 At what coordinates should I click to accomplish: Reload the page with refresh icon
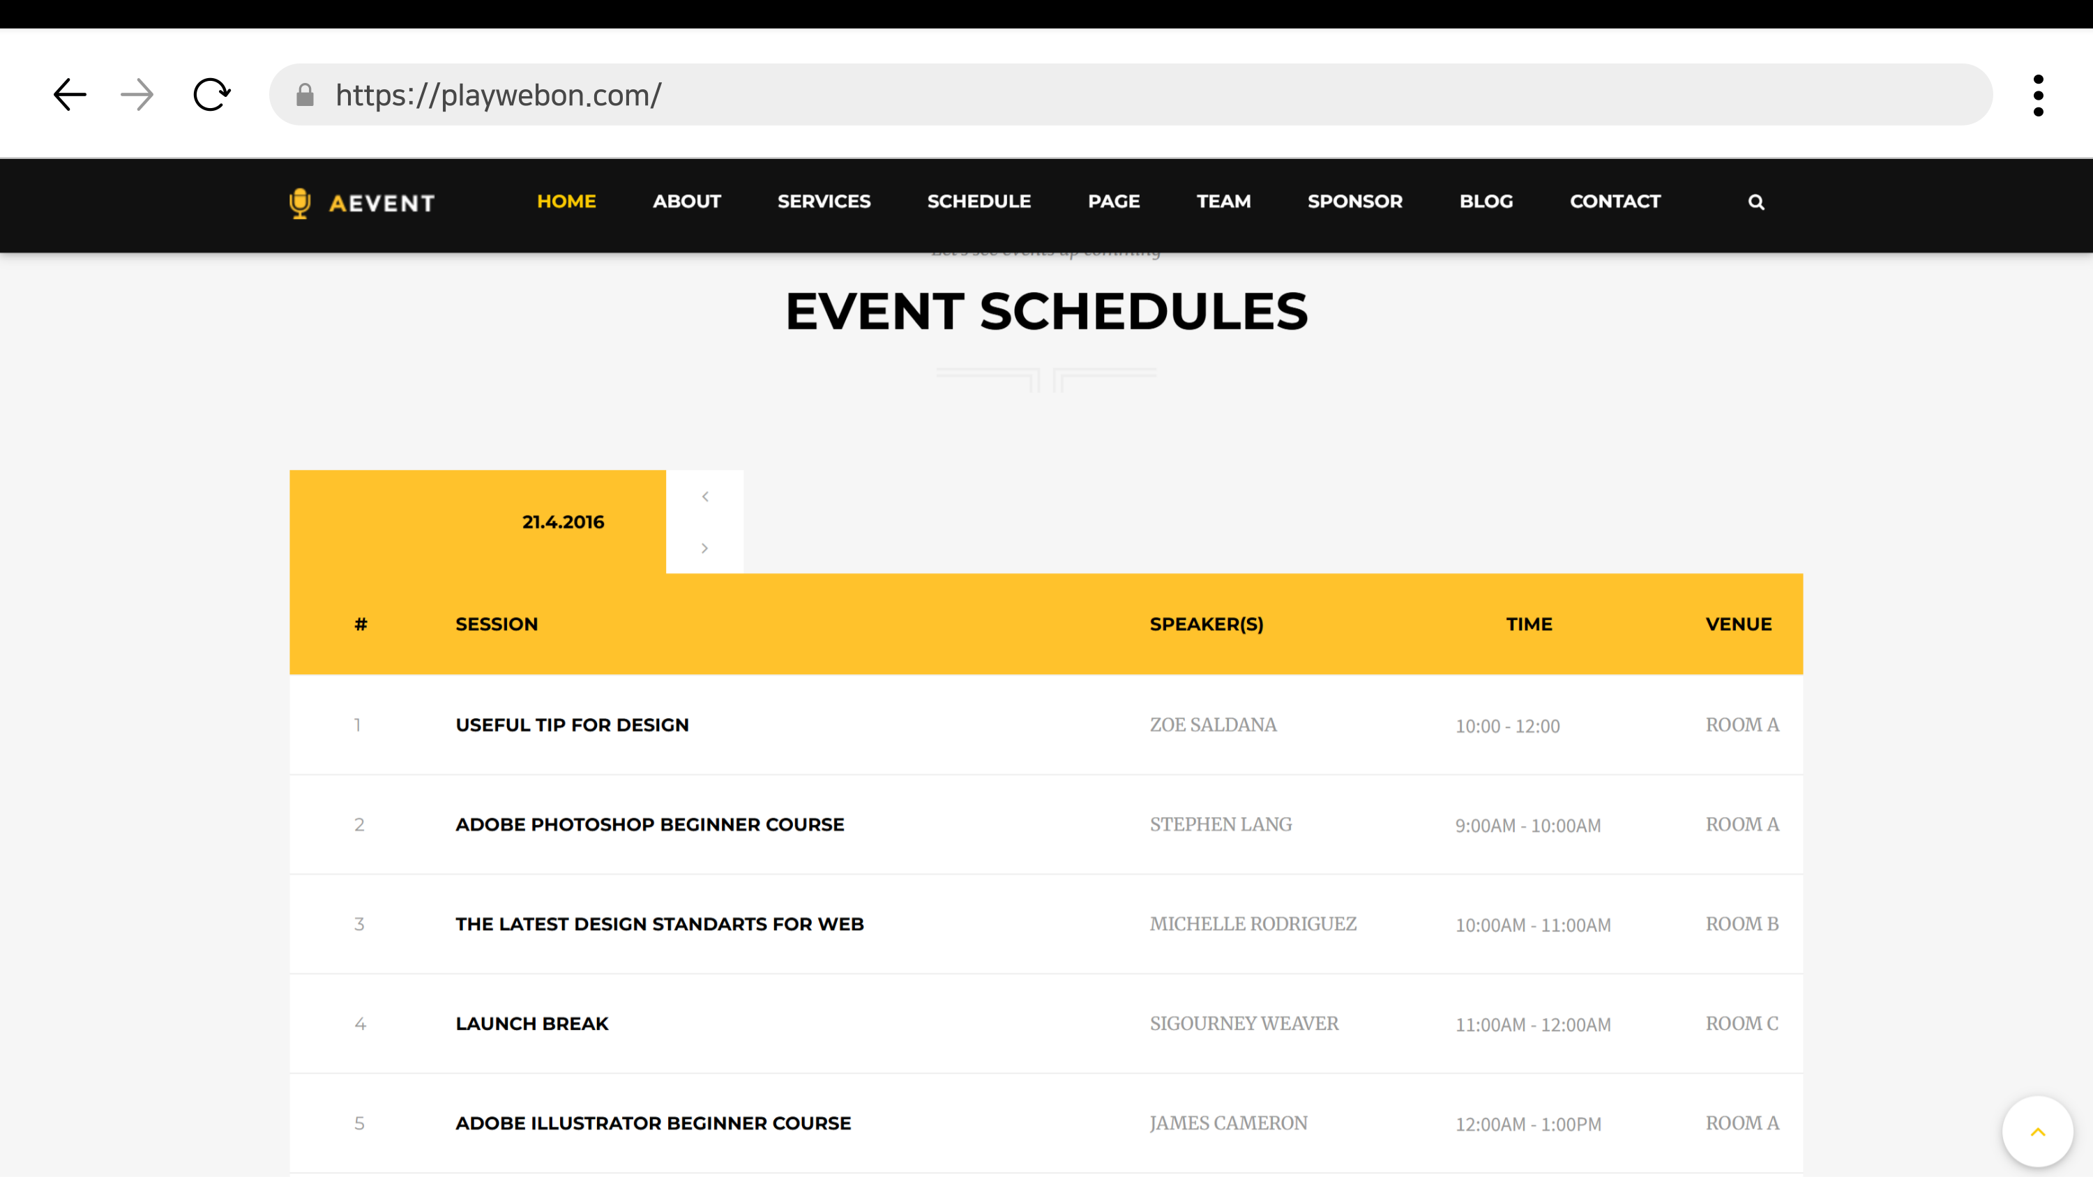coord(211,95)
